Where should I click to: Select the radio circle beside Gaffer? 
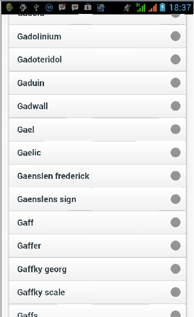pyautogui.click(x=175, y=246)
